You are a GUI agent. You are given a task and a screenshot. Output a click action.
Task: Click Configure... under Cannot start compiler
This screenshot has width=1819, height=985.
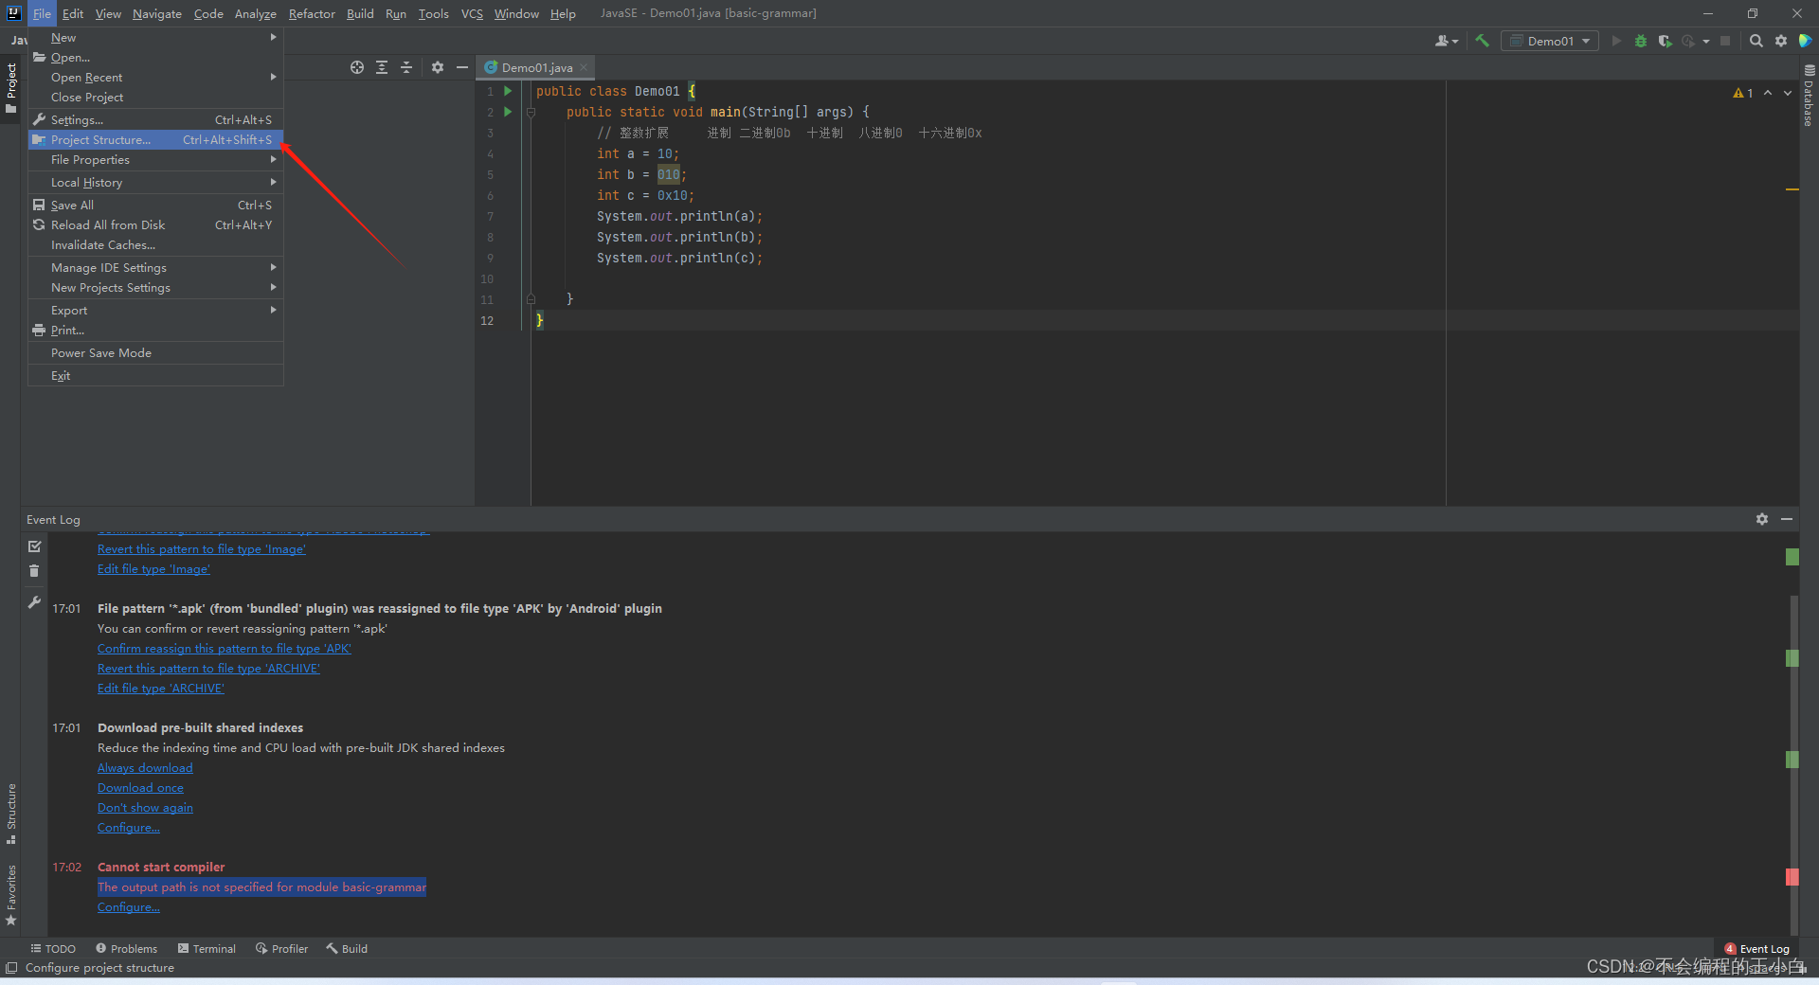129,907
